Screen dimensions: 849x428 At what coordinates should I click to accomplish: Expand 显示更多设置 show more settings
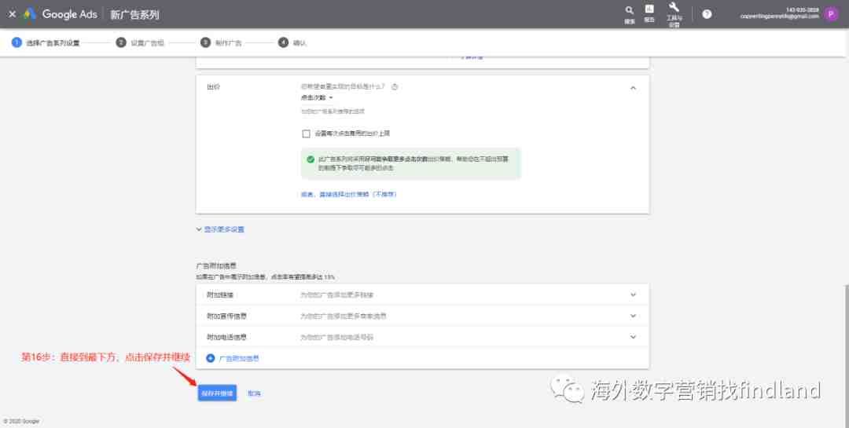(x=220, y=229)
